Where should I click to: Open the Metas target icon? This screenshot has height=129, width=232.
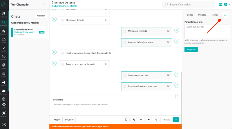pyautogui.click(x=4, y=65)
